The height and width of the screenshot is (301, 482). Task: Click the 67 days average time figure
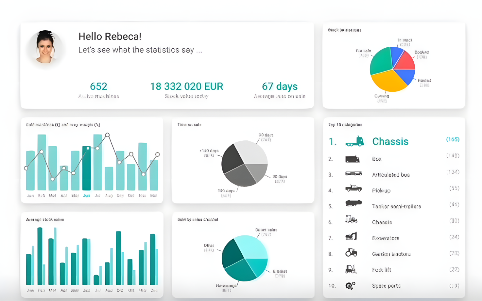[280, 87]
